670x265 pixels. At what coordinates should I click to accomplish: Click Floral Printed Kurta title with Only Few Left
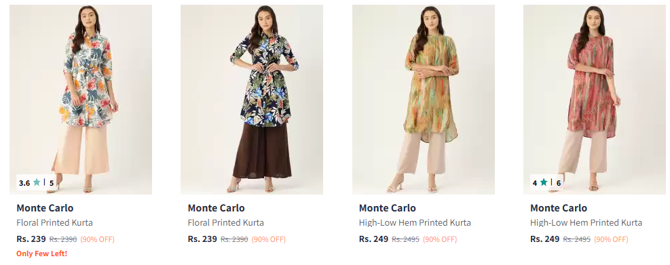(x=55, y=223)
